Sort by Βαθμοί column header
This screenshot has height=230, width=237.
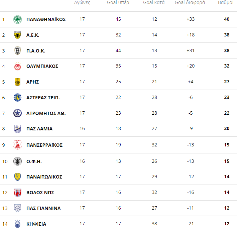(x=226, y=3)
